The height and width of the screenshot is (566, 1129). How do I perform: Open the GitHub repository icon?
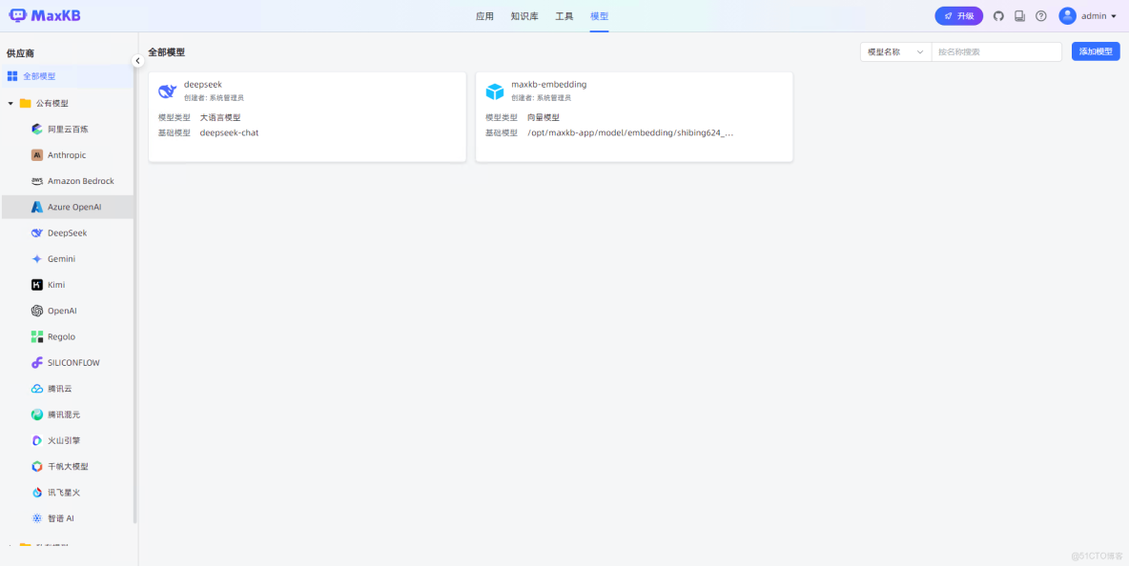pos(997,15)
